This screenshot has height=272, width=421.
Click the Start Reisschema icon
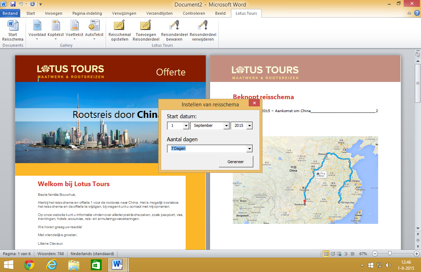click(13, 31)
